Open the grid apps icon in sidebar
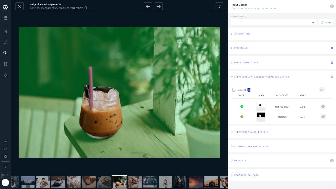Viewport: 336px width, 189px height. pos(5,18)
